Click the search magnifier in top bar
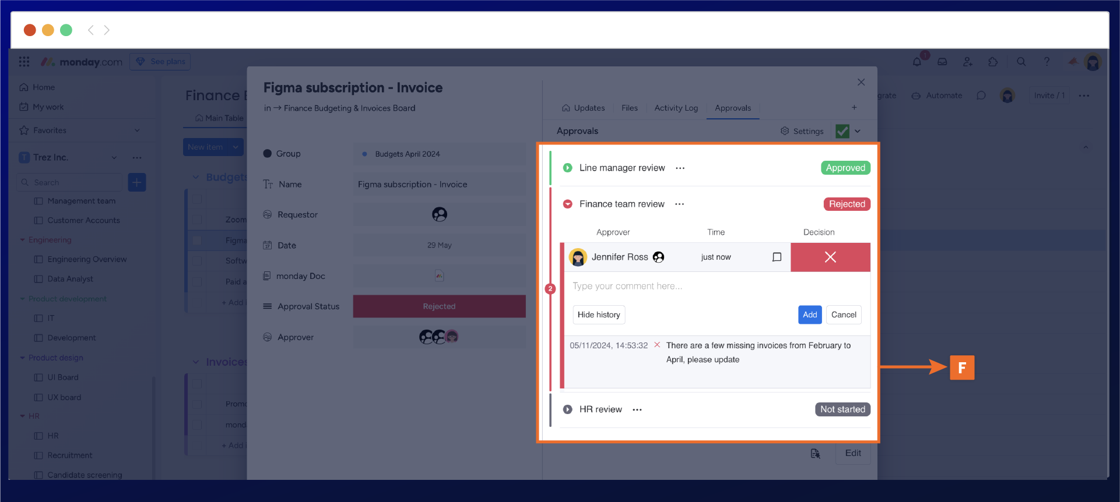 click(1021, 62)
